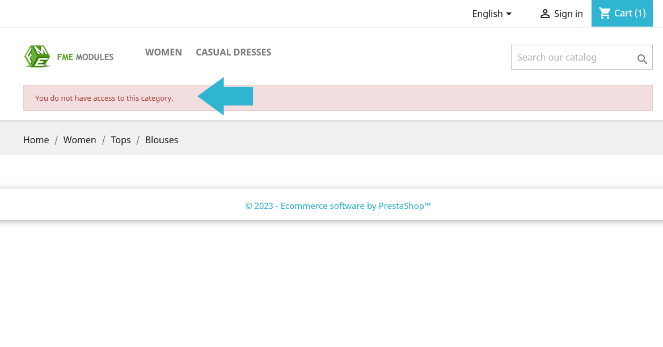
Task: Click the caret arrow beside English
Action: 509,14
